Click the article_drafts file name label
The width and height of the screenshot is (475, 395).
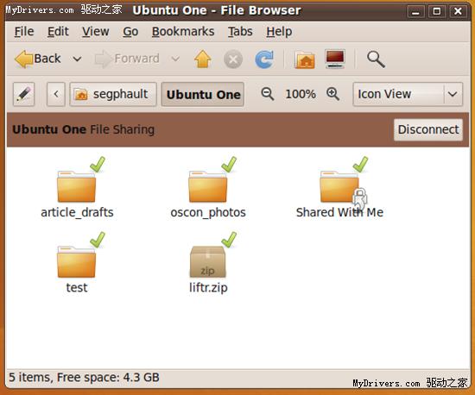[x=77, y=213]
